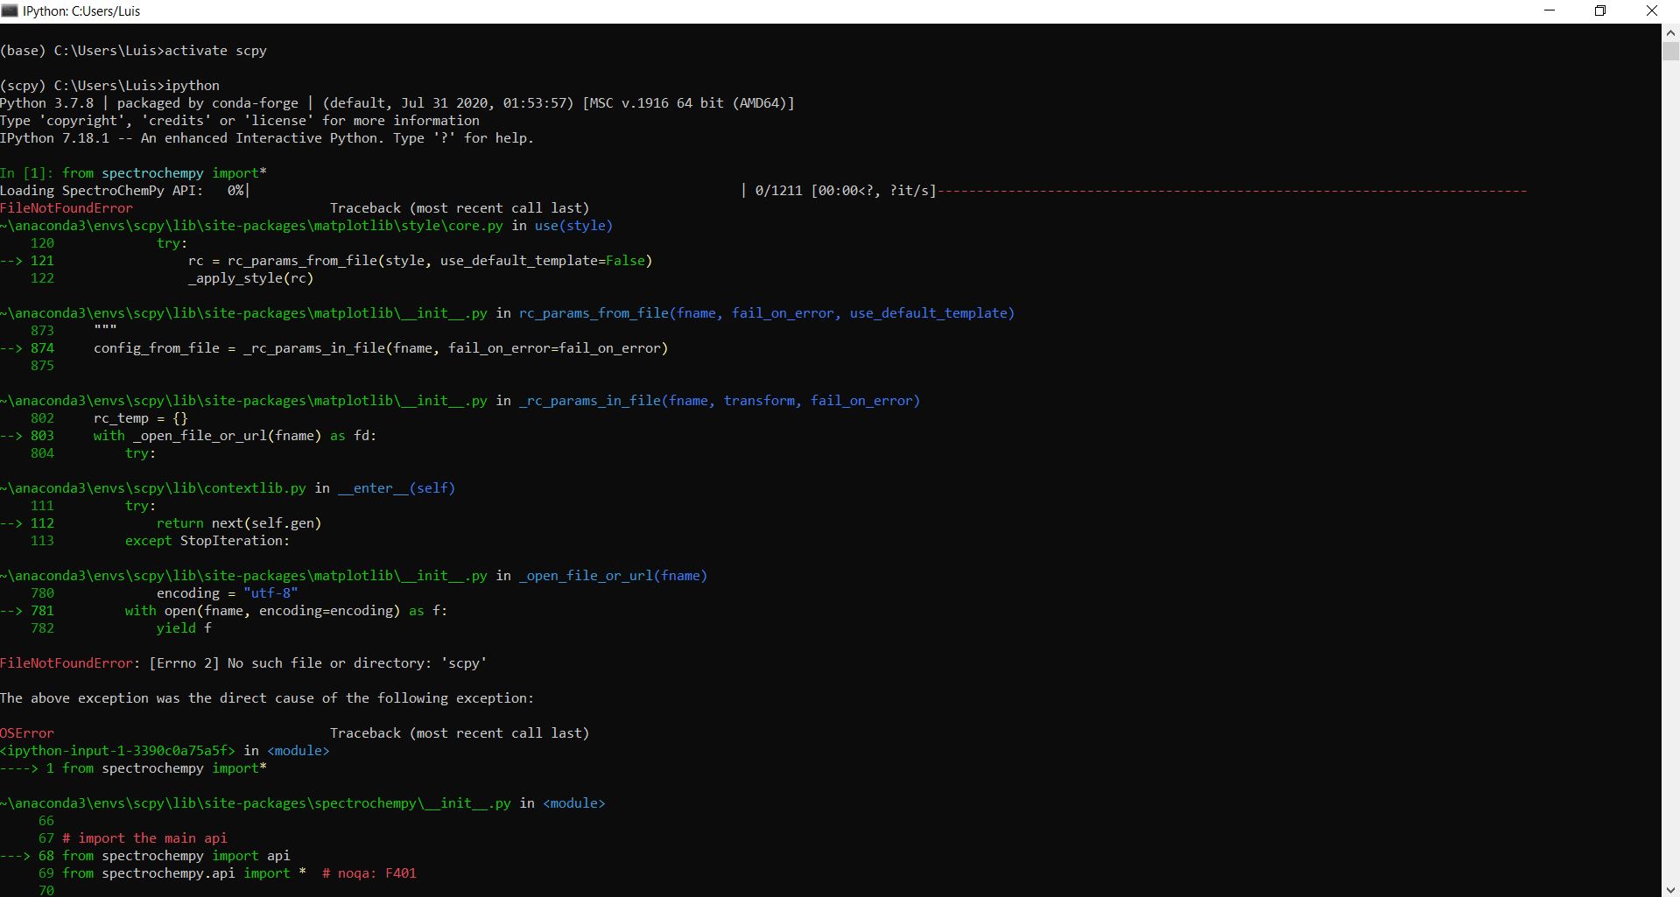Screen dimensions: 1680x897
Task: Click 'In [1]: from spectrochempy import*' prompt
Action: (x=133, y=173)
